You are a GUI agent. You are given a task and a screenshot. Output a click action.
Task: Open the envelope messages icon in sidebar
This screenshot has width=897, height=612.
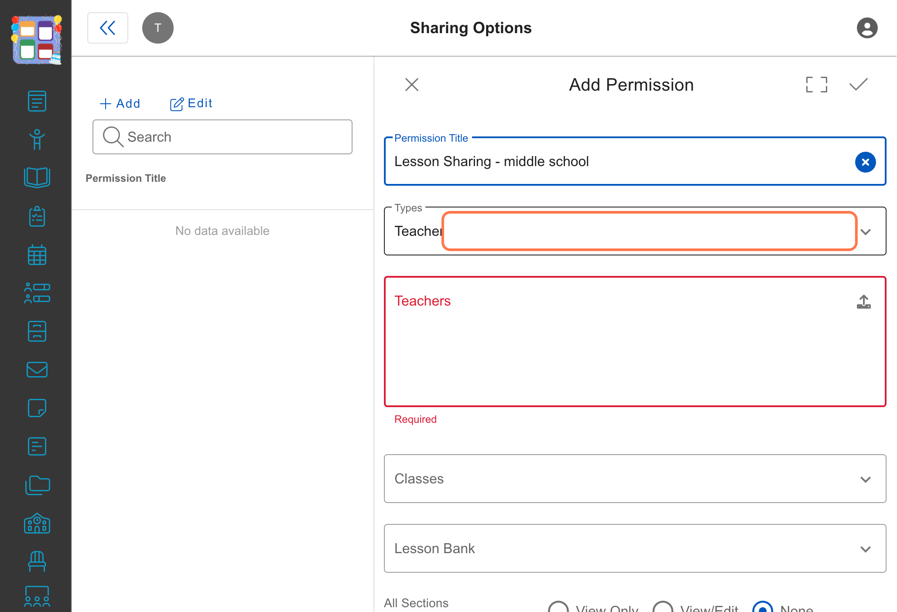pyautogui.click(x=37, y=370)
